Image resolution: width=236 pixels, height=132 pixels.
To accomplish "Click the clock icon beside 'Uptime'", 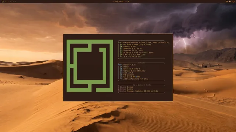I will click(x=119, y=89).
